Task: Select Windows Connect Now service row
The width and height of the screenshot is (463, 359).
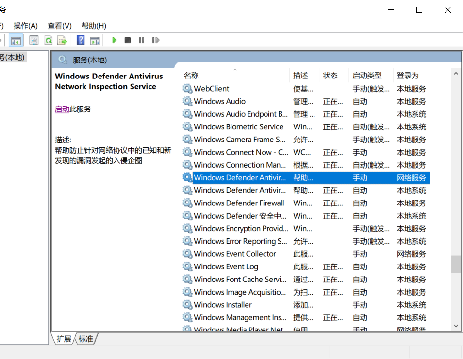Action: (306, 152)
